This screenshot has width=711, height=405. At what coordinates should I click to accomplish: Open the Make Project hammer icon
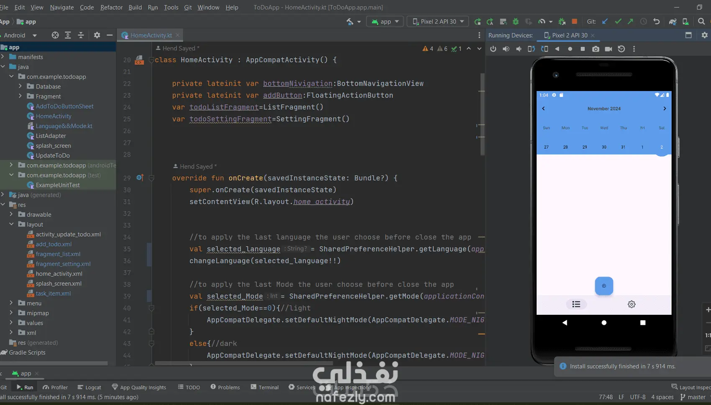(x=350, y=22)
